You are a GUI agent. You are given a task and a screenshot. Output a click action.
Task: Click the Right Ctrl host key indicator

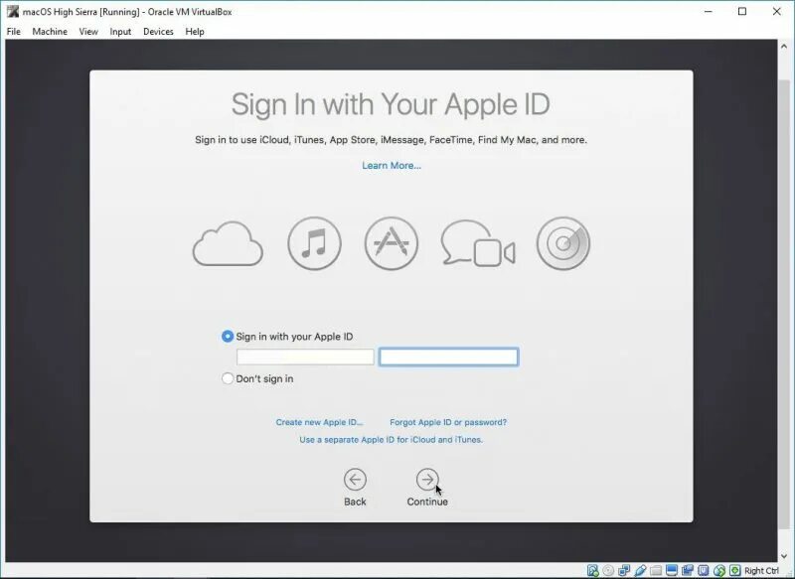(x=761, y=570)
